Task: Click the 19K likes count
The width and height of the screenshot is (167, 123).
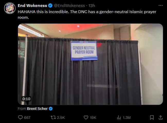Action: tap(93, 118)
